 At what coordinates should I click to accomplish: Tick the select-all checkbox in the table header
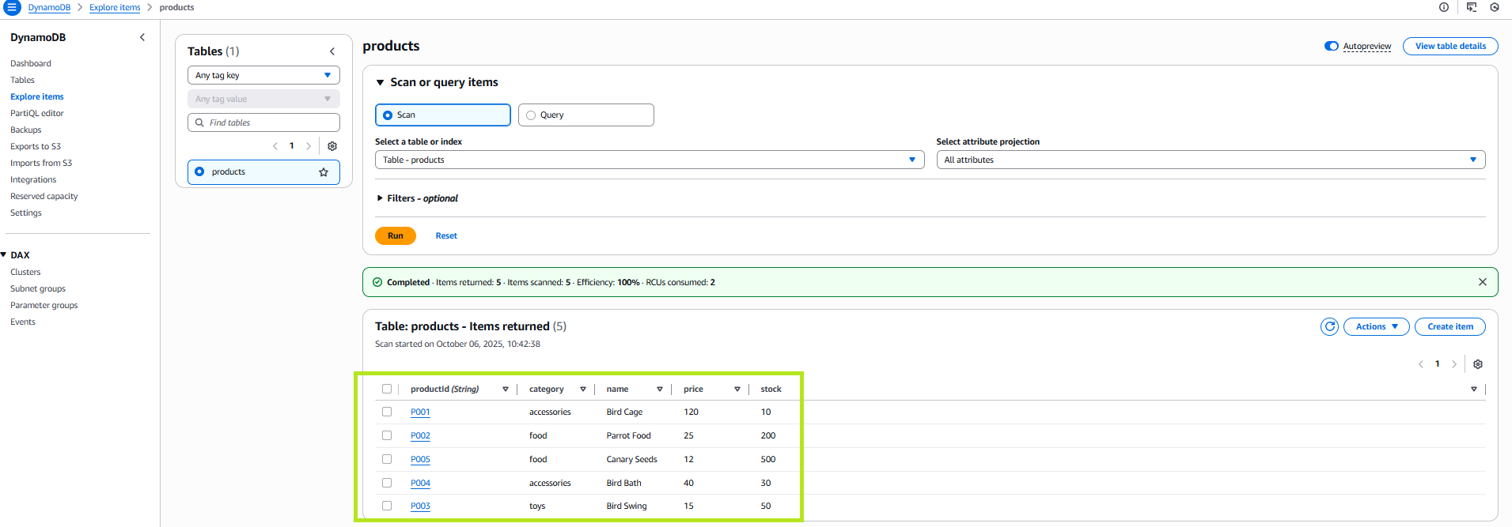[387, 389]
